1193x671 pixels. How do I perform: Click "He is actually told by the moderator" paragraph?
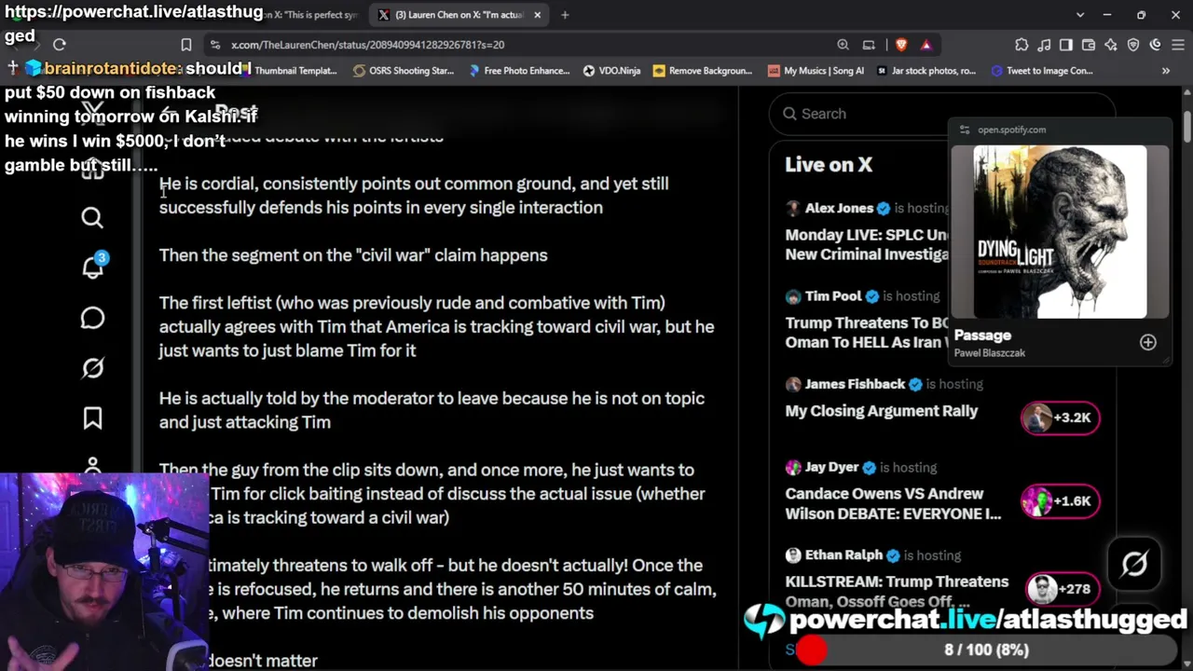point(432,410)
